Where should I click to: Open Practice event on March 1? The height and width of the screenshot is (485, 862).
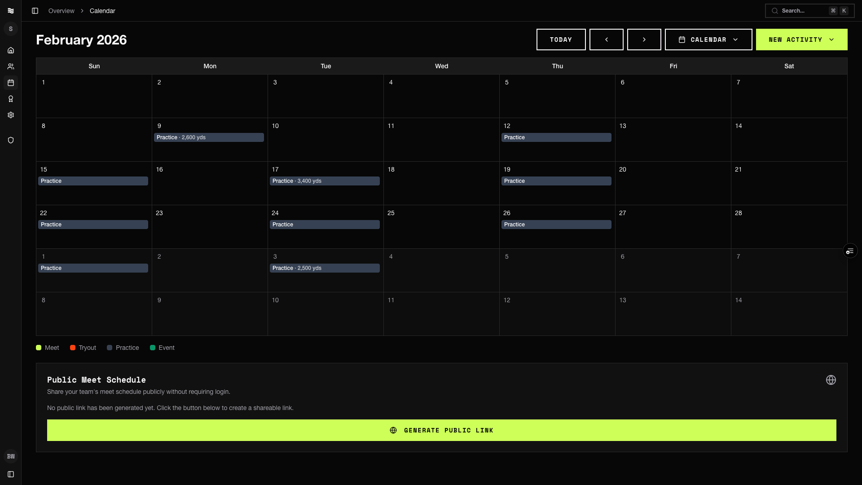tap(93, 268)
